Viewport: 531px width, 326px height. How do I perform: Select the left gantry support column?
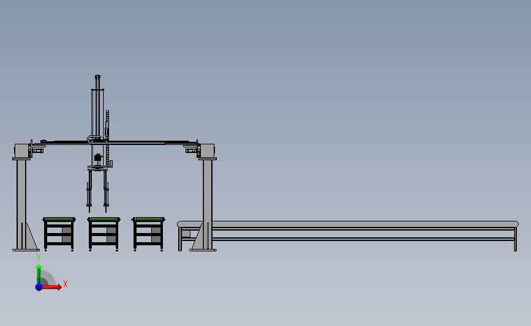tap(21, 204)
